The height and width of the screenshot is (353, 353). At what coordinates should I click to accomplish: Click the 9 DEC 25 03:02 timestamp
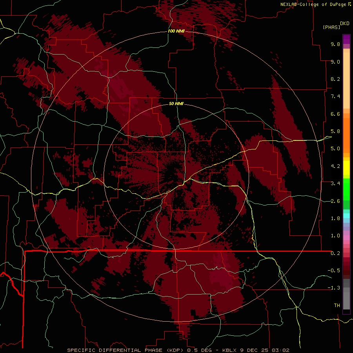tap(265, 350)
